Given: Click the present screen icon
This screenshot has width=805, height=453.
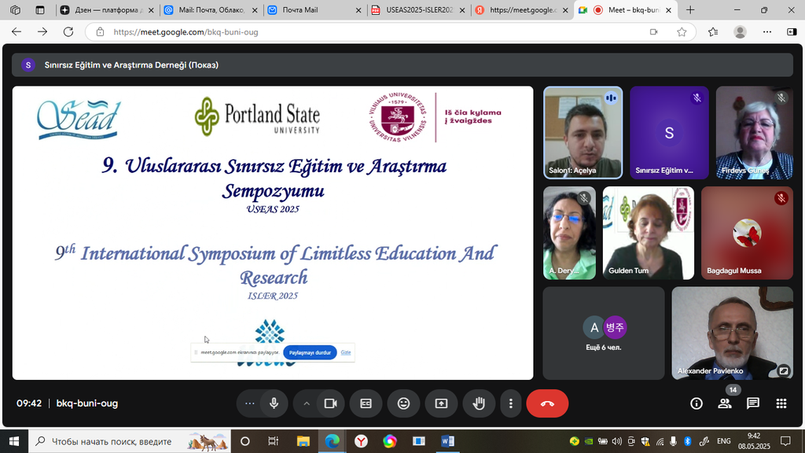Looking at the screenshot, I should pos(441,403).
